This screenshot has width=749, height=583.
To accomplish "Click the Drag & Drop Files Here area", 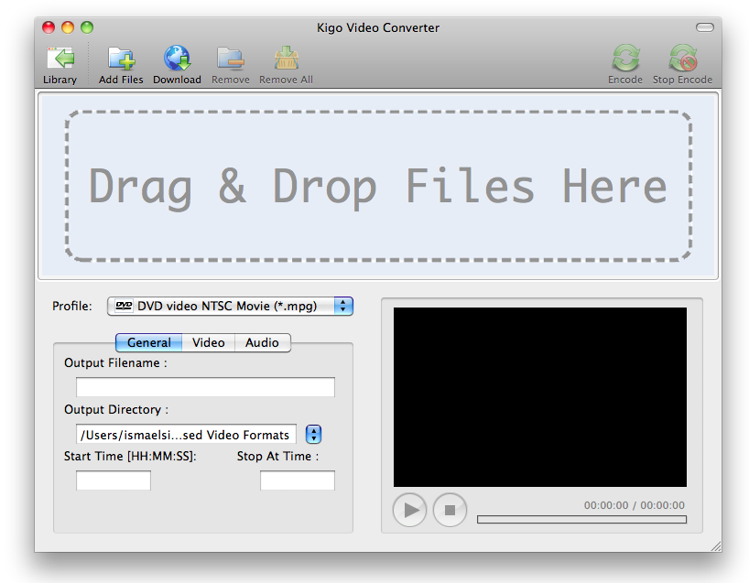I will (x=378, y=186).
